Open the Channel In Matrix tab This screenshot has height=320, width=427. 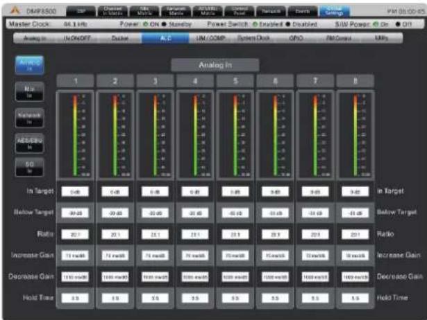(x=112, y=11)
